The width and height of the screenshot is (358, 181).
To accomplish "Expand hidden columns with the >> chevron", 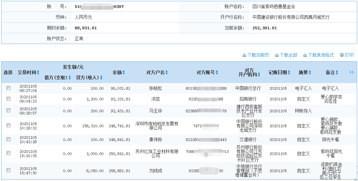I will pos(352,72).
